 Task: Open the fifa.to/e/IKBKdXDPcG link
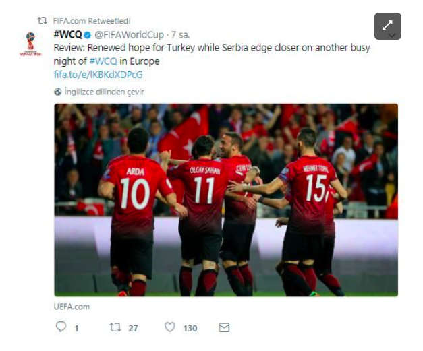tap(98, 75)
